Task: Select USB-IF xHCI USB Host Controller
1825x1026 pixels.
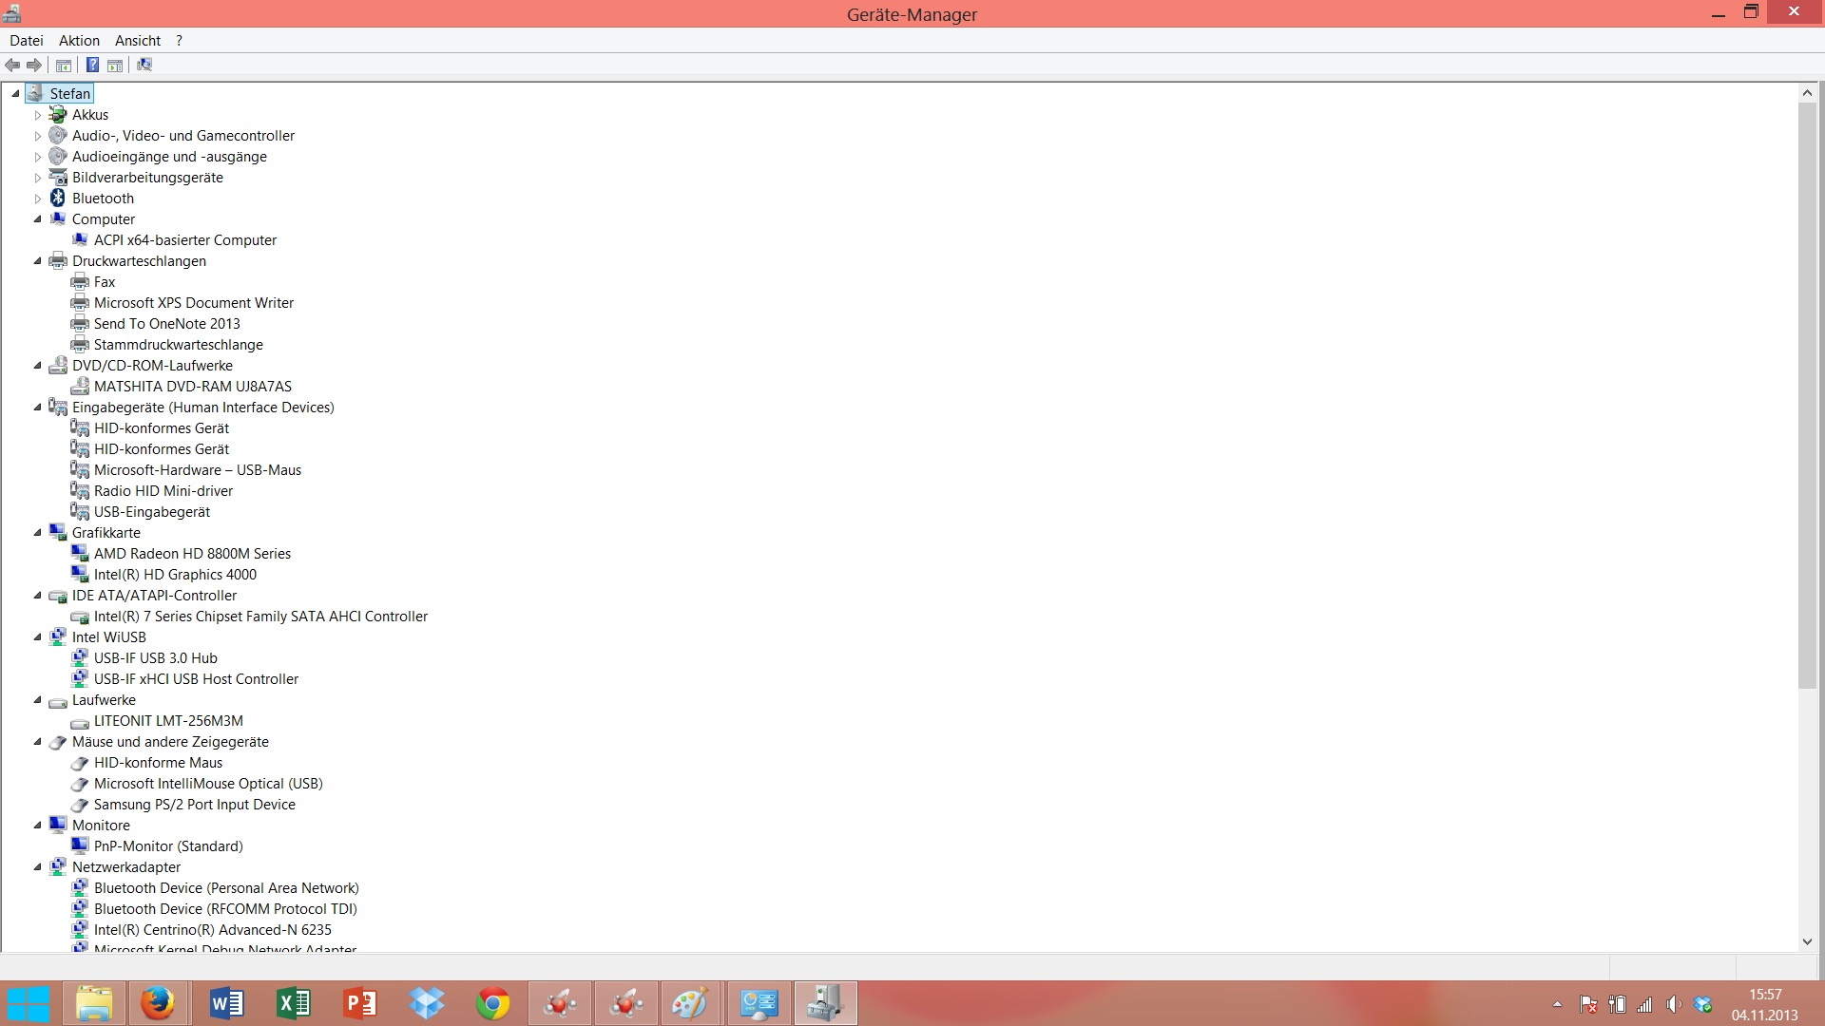Action: (x=197, y=679)
